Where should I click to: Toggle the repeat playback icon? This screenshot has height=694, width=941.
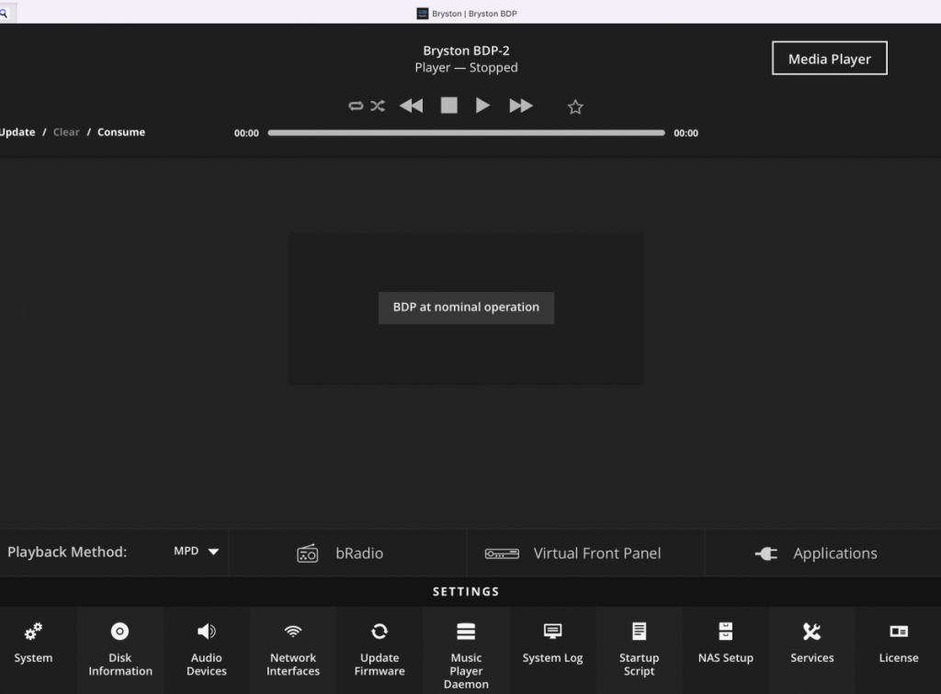click(356, 106)
